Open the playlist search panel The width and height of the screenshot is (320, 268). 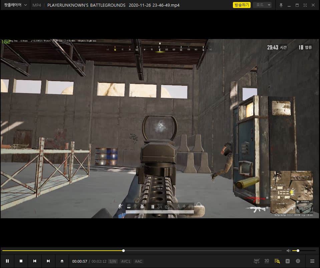(277, 261)
